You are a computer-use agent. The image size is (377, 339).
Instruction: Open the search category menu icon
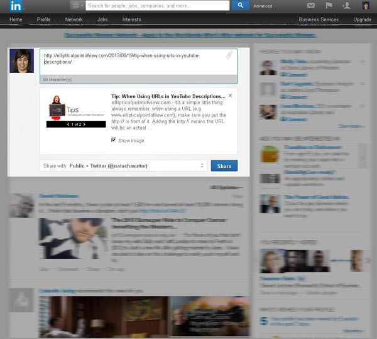pos(77,6)
